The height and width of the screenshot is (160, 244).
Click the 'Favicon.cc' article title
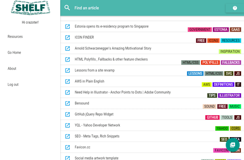tap(83, 147)
